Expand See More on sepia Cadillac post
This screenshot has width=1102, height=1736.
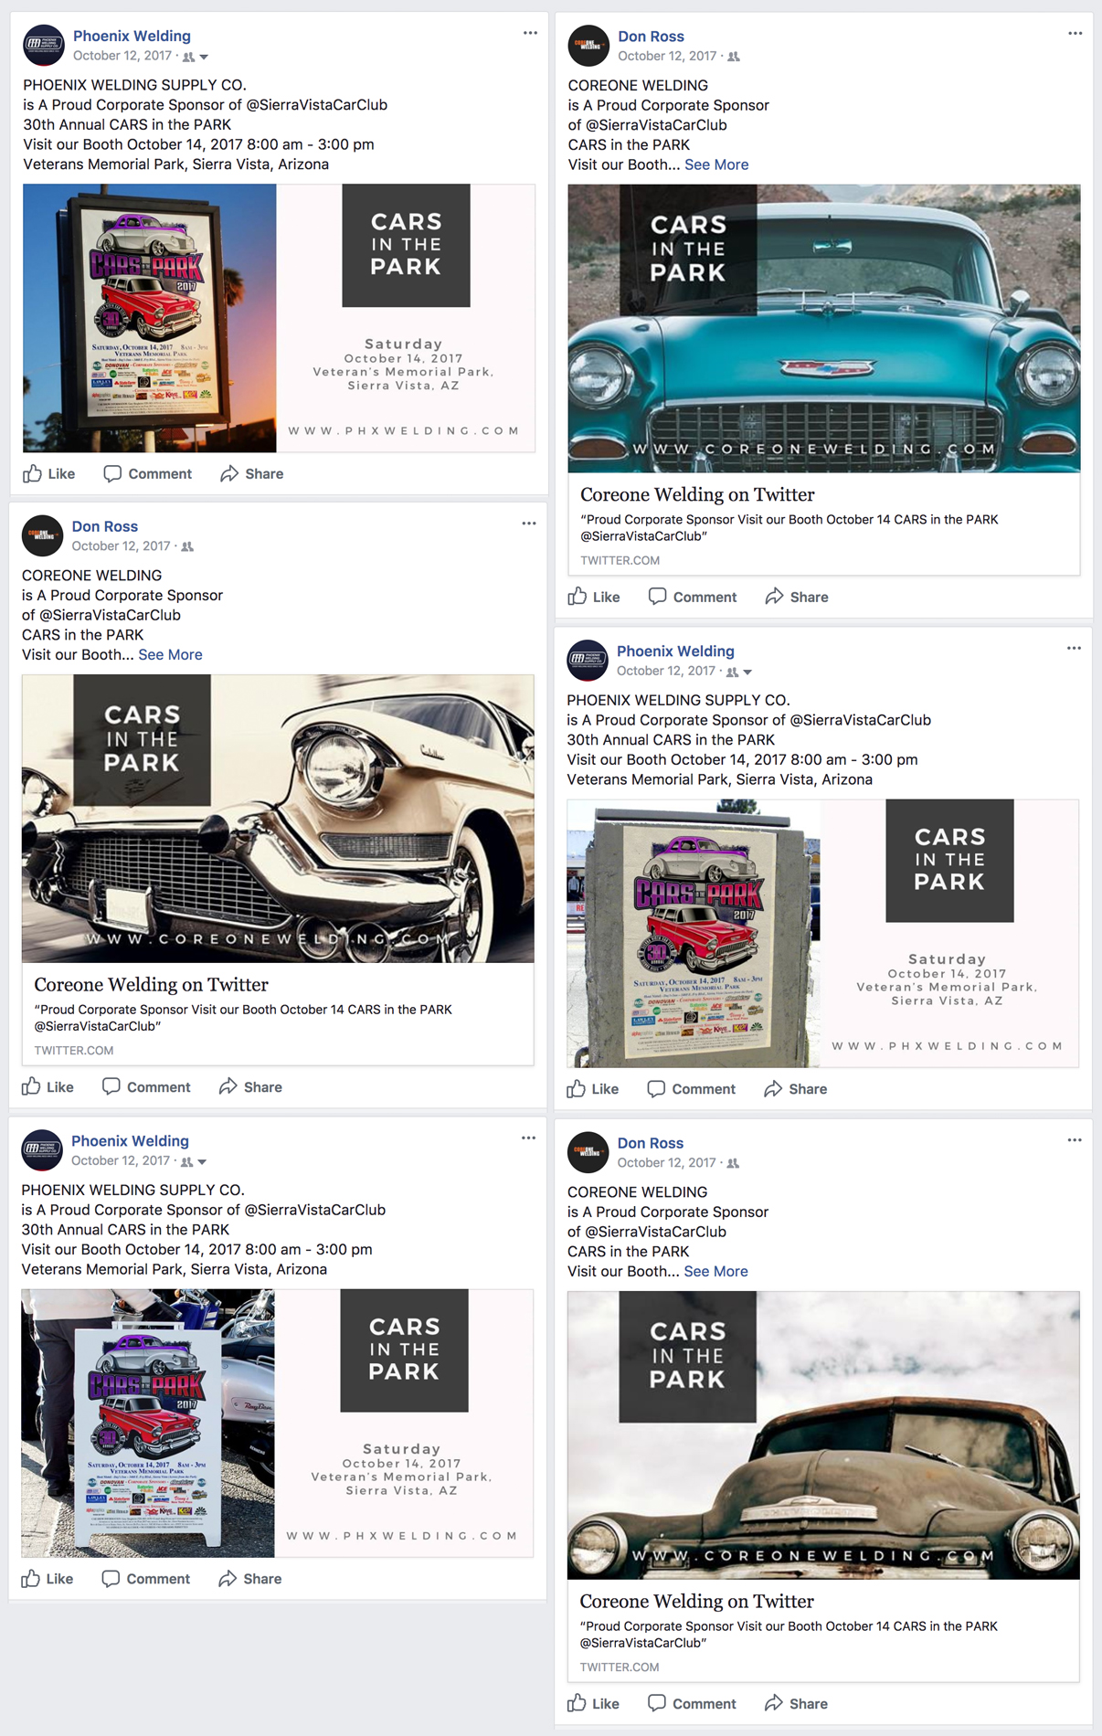[170, 654]
